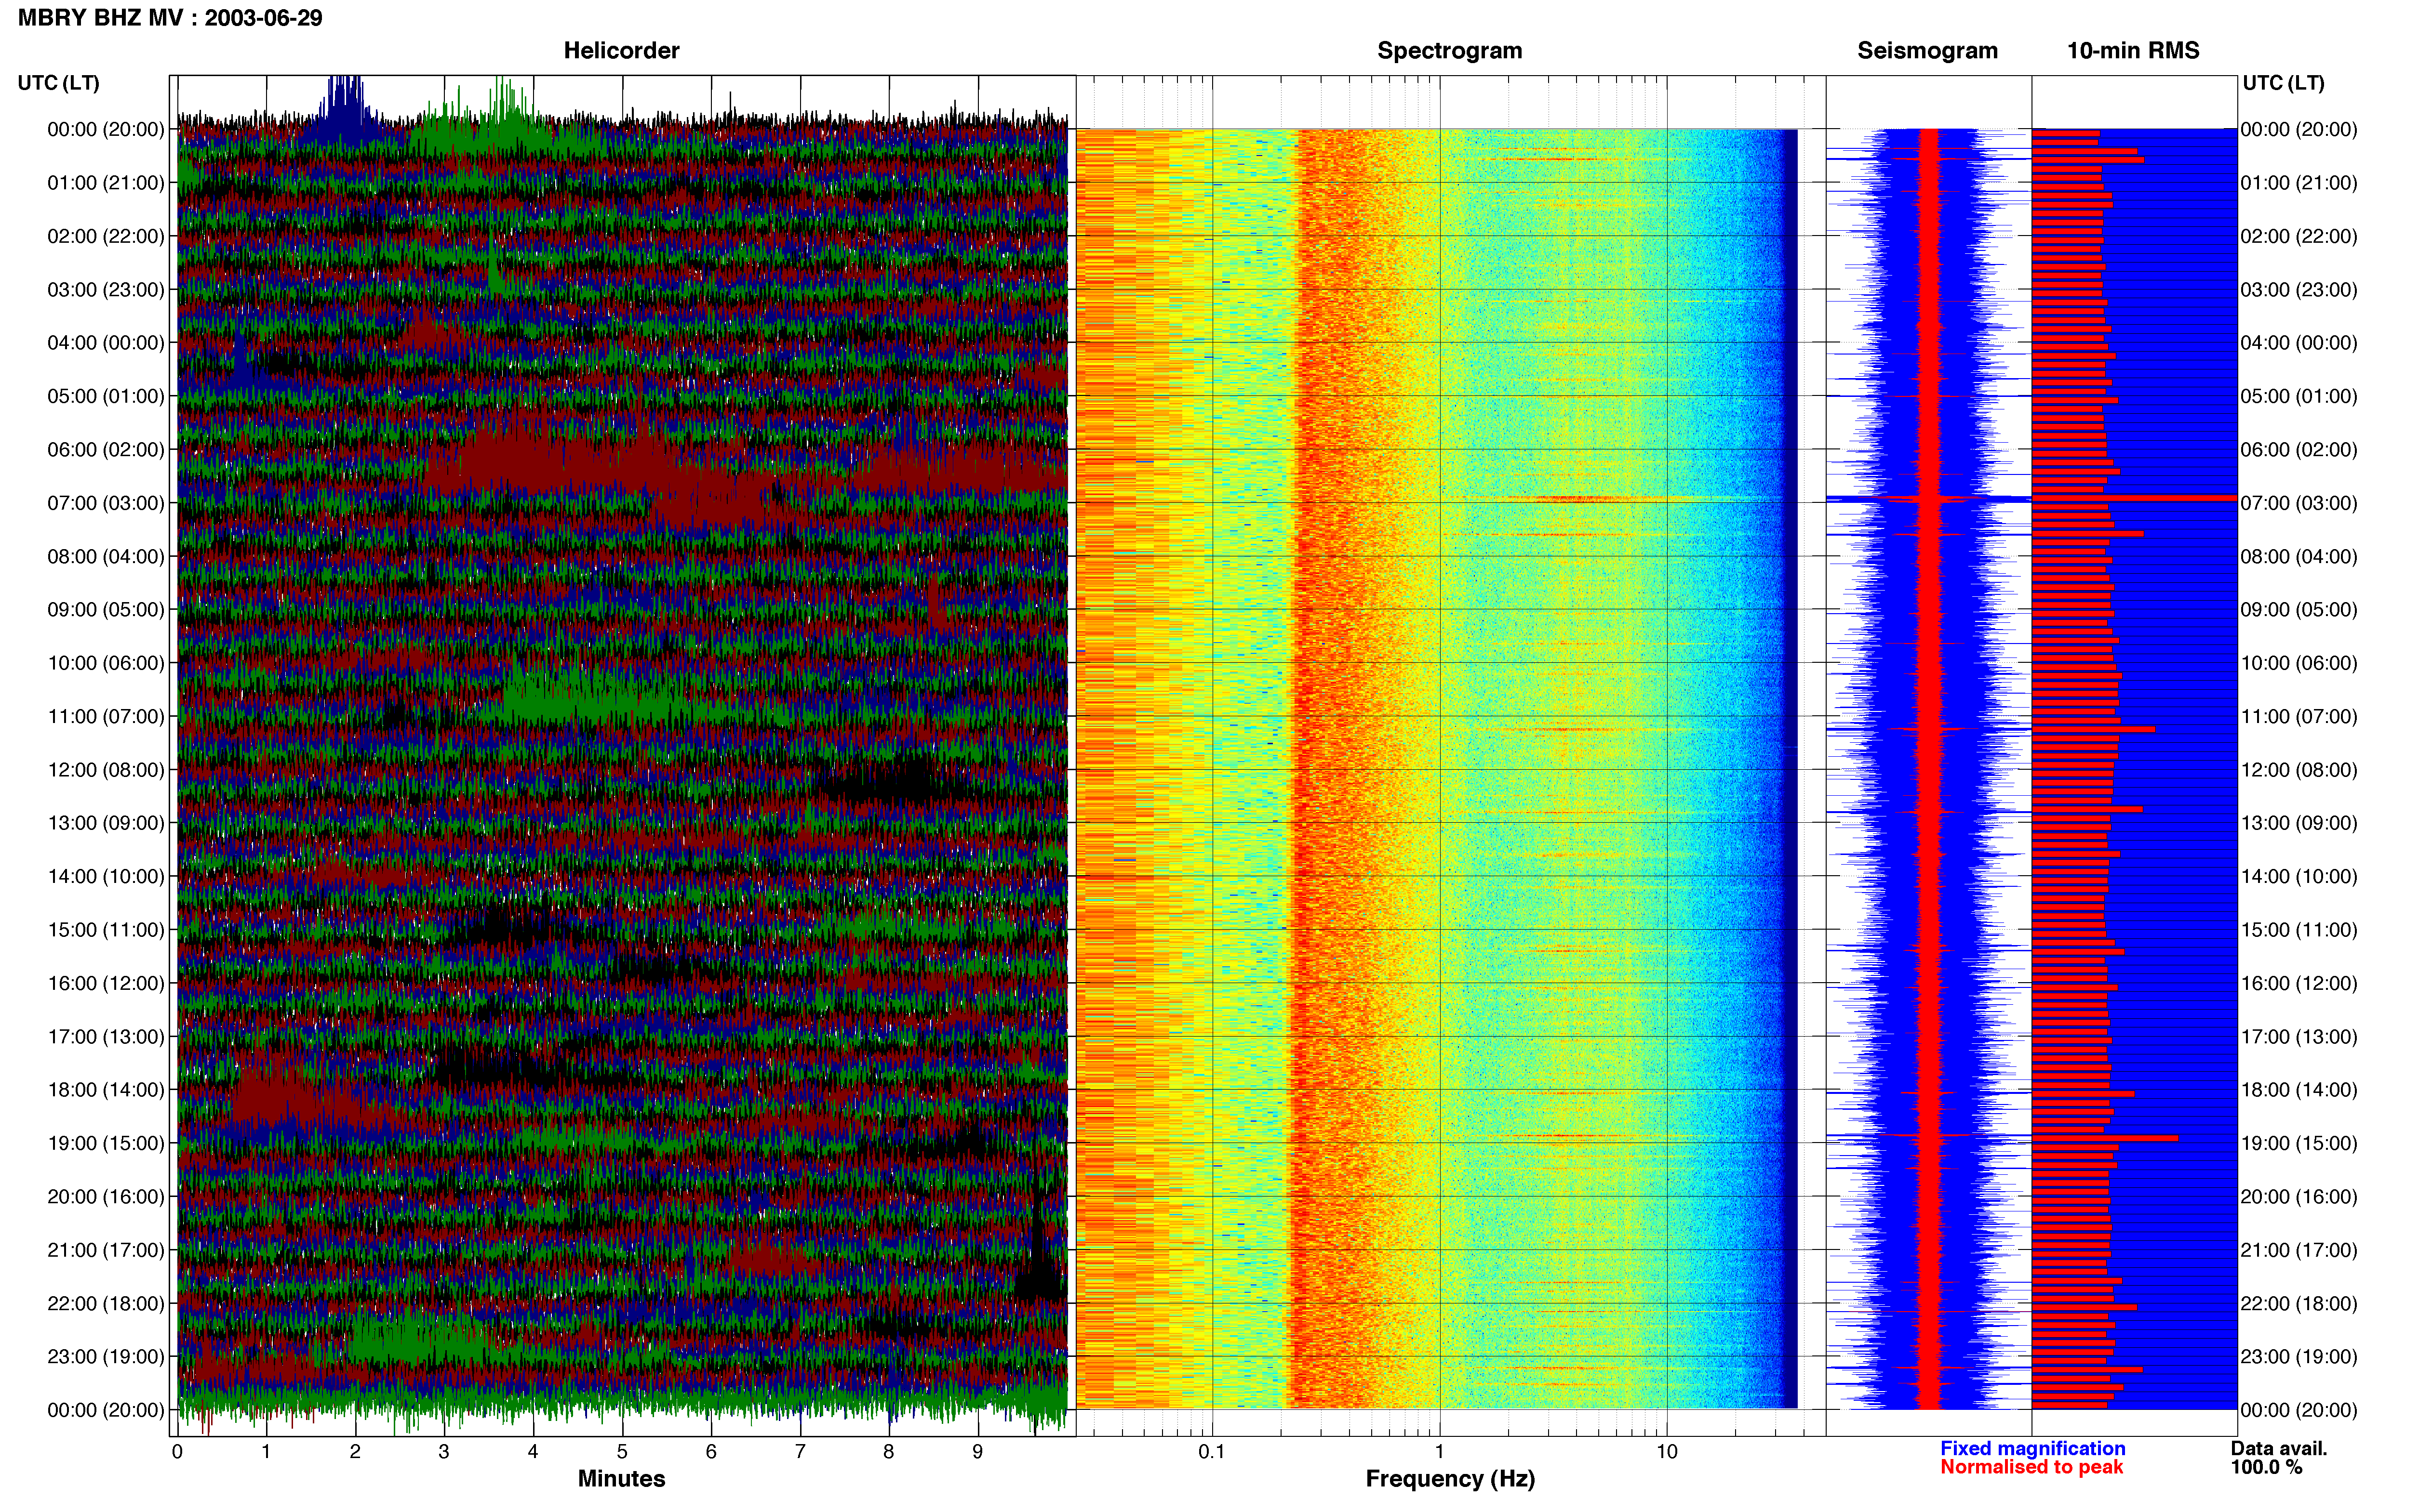Click left time label '10:00 (06:00)'
The image size is (2419, 1512).
click(x=105, y=662)
